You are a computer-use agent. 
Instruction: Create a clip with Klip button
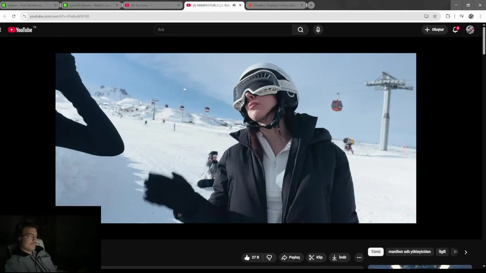tap(316, 257)
